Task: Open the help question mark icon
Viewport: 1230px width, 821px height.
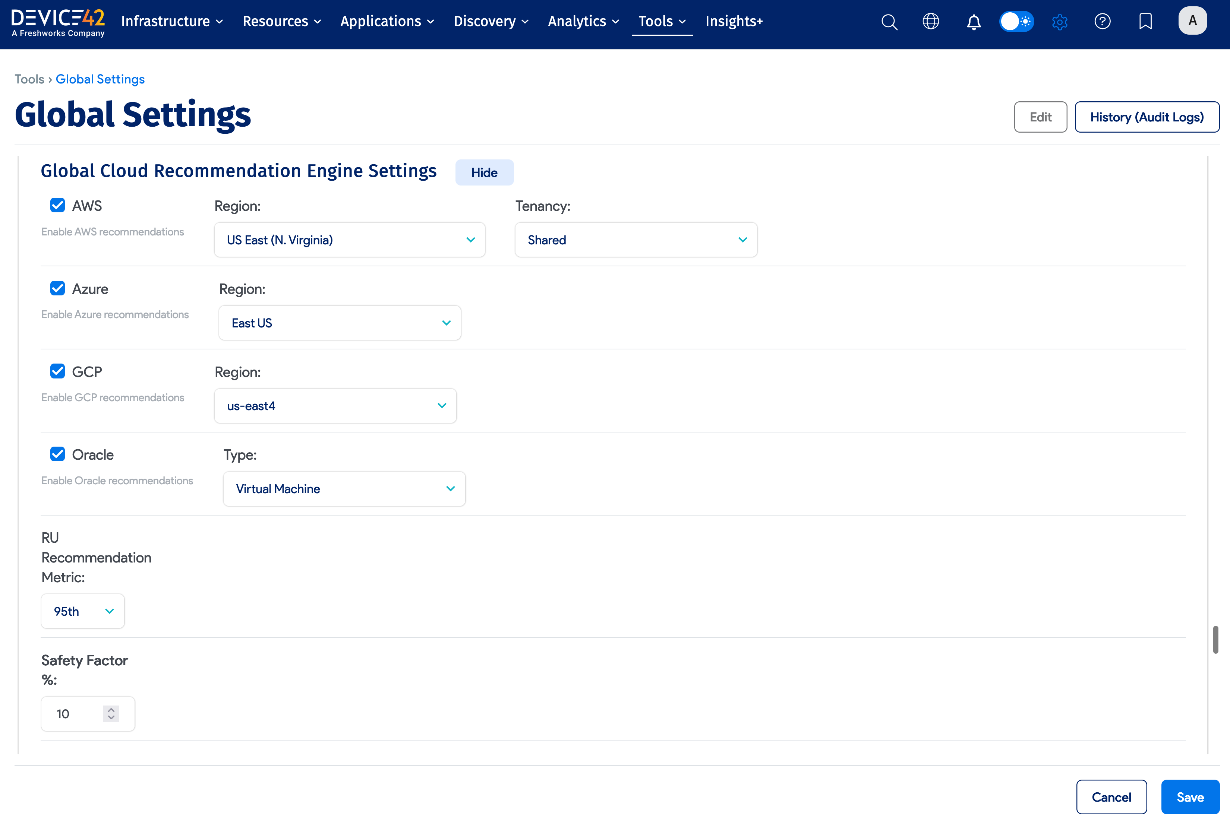Action: click(1102, 22)
